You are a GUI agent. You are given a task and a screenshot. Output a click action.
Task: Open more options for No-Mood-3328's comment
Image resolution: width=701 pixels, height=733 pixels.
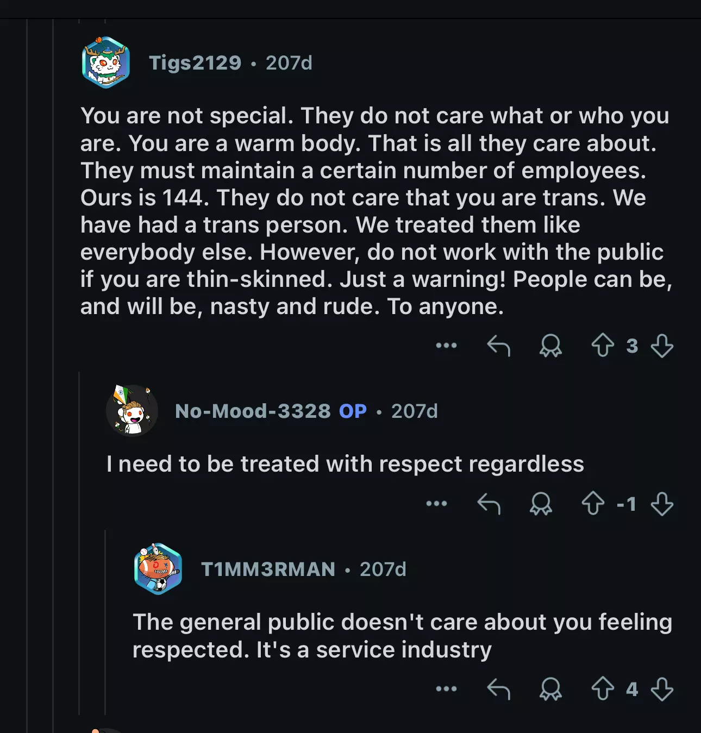[436, 504]
